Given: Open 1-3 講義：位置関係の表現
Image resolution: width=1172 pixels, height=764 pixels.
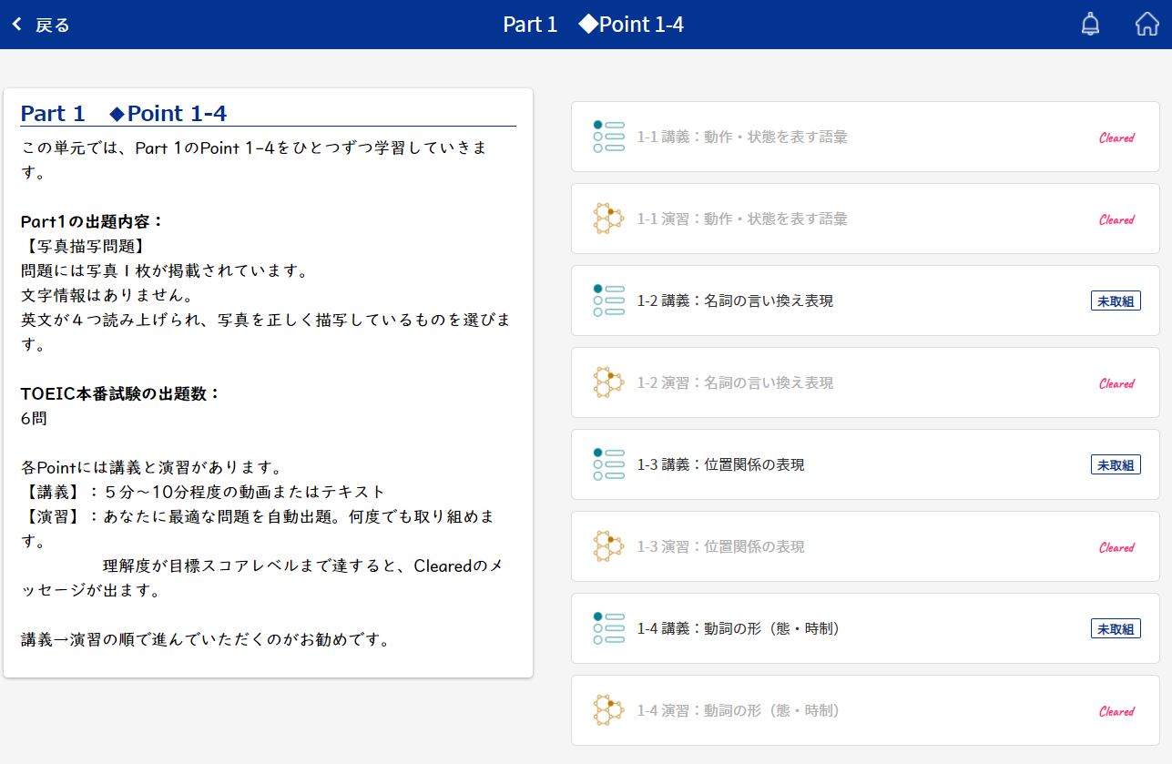Looking at the screenshot, I should (720, 464).
